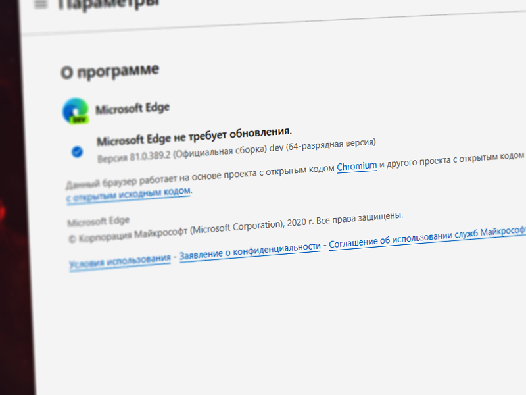
Task: Click the 'Microsoft Edge' product name next to the logo
Action: [133, 109]
